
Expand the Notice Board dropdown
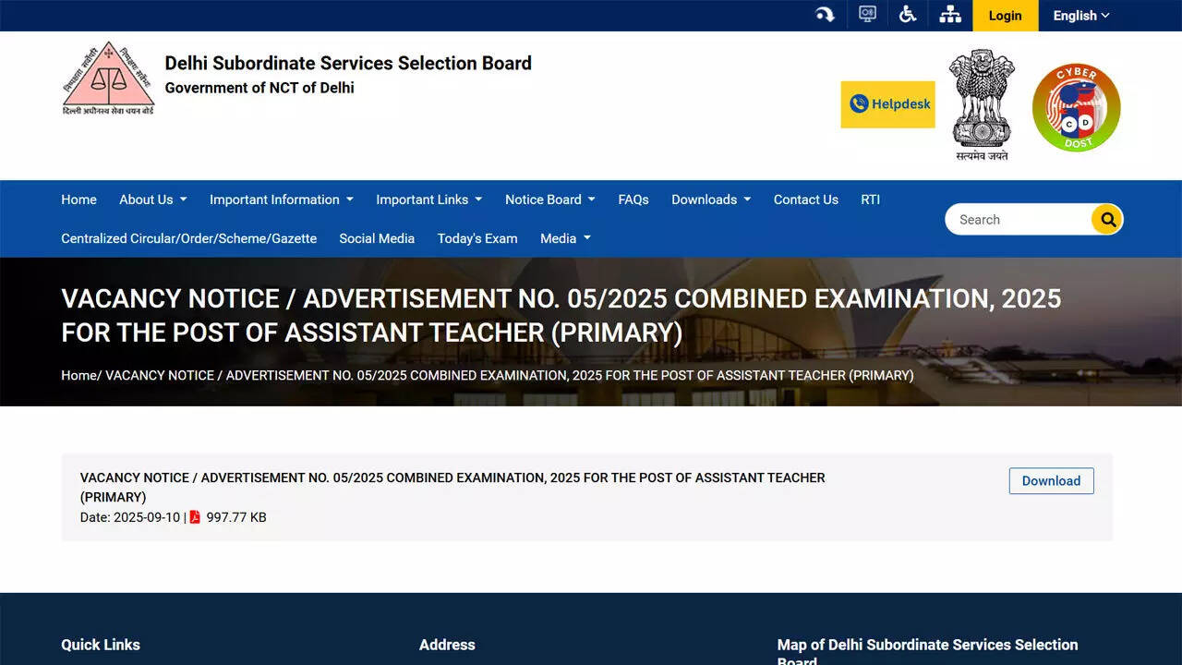(549, 199)
